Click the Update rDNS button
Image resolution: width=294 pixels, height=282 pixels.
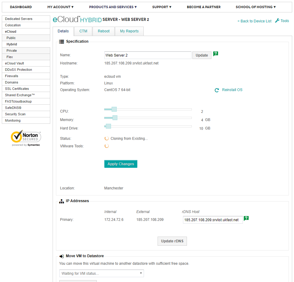click(172, 241)
